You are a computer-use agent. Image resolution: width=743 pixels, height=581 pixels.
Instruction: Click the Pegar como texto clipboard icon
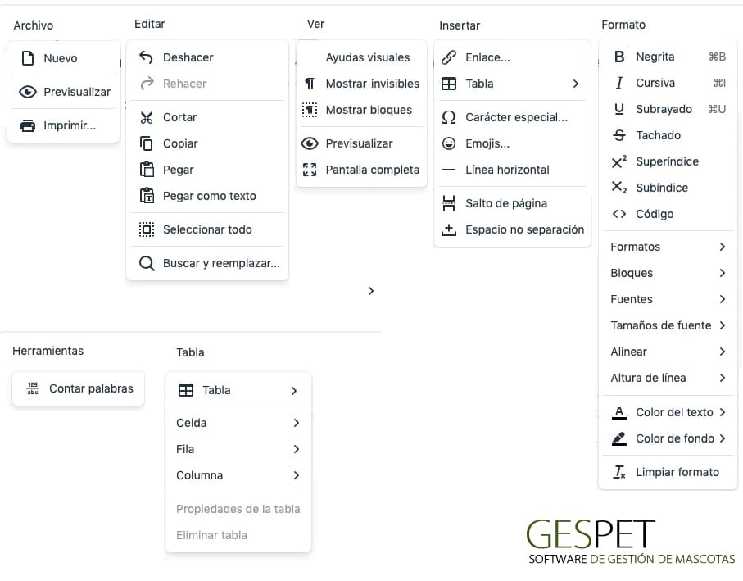(x=147, y=196)
